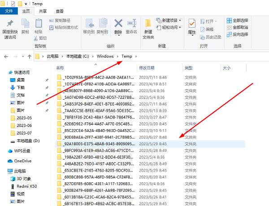Screen dimensions: 269x206
Task: Click the Open (打开) ribbon button
Action: coord(208,21)
